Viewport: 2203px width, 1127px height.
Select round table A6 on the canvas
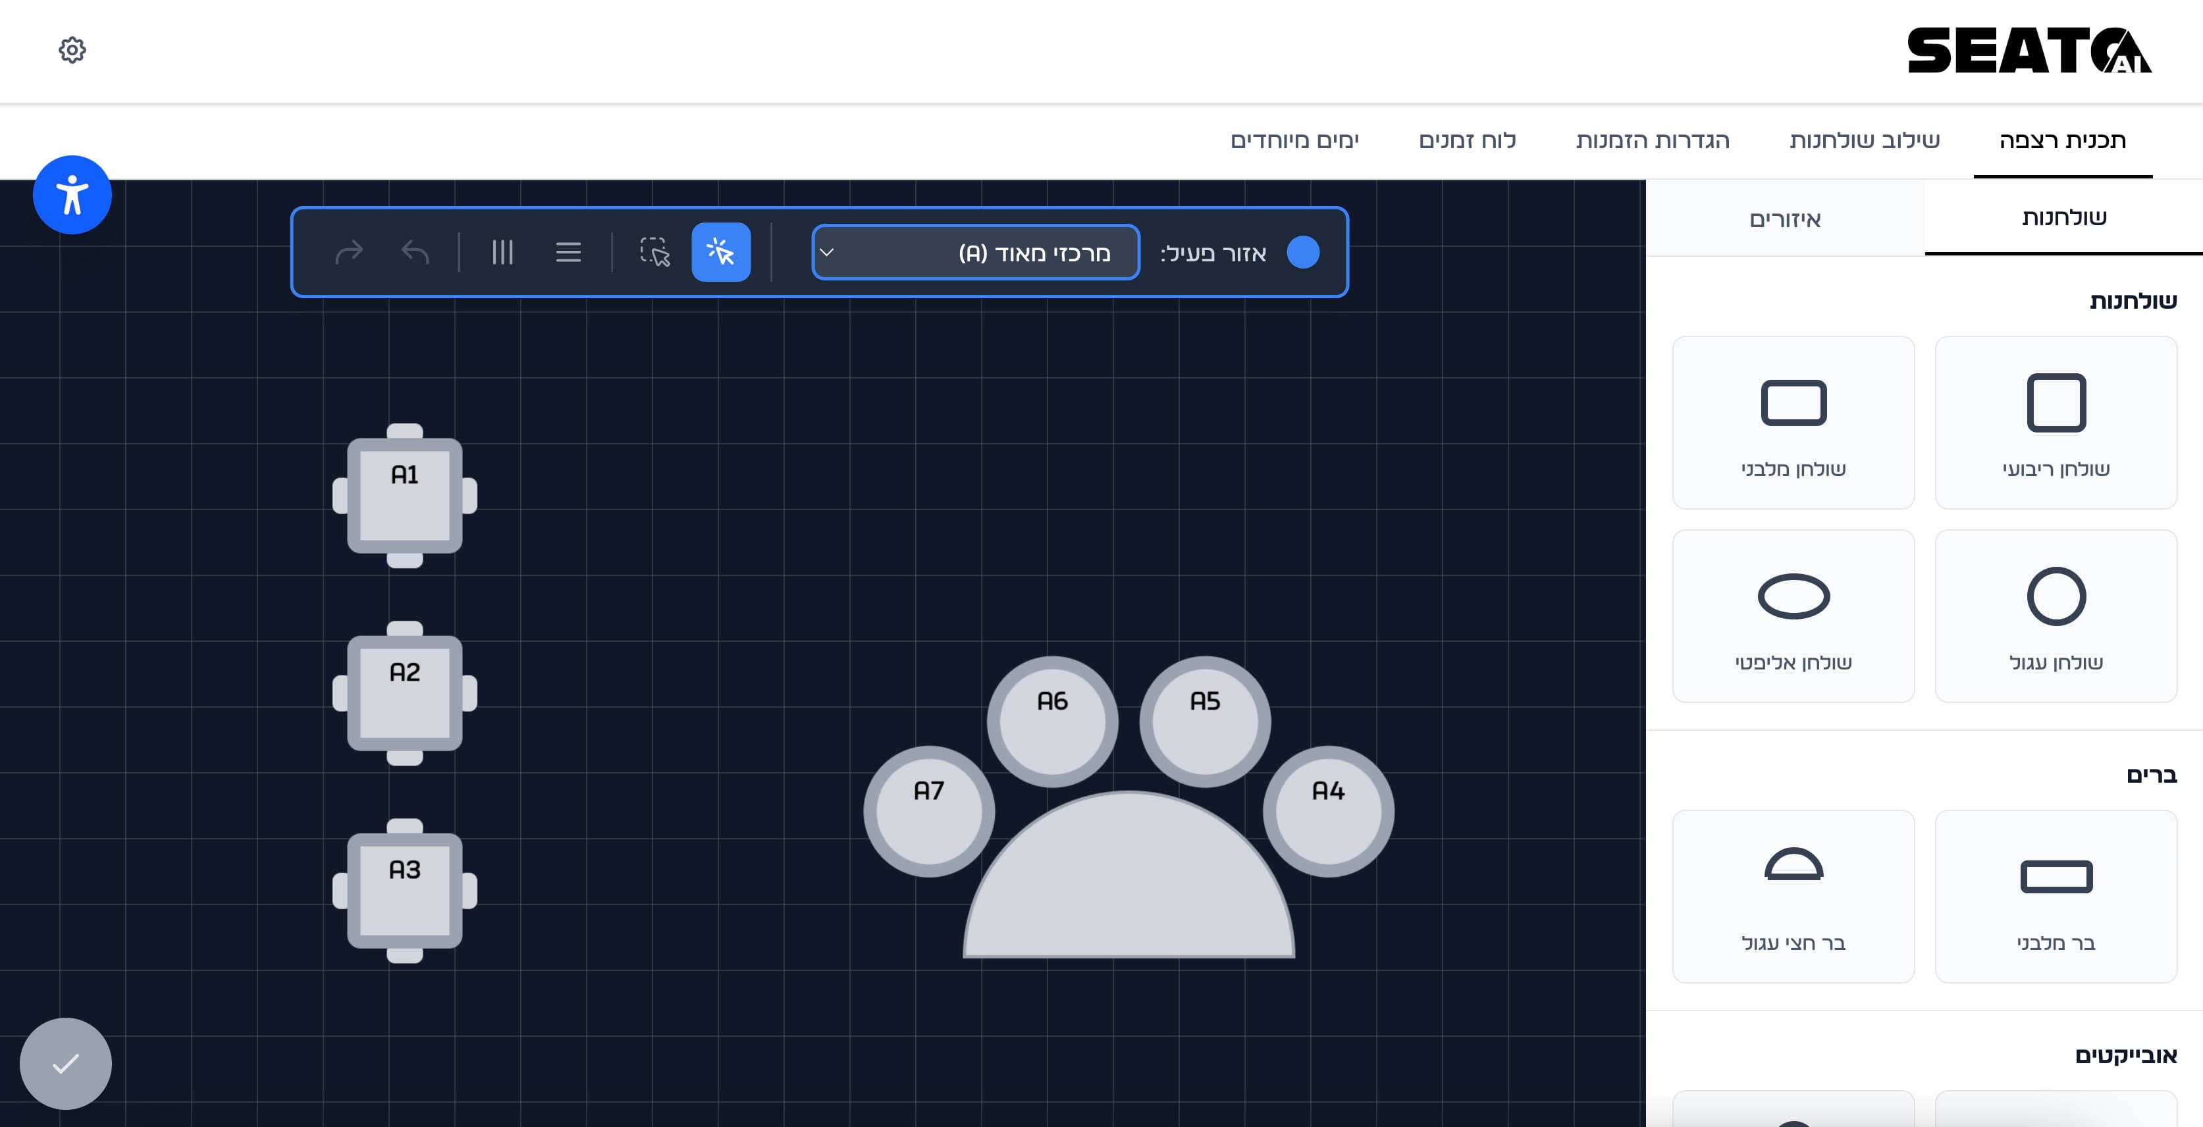[1052, 721]
